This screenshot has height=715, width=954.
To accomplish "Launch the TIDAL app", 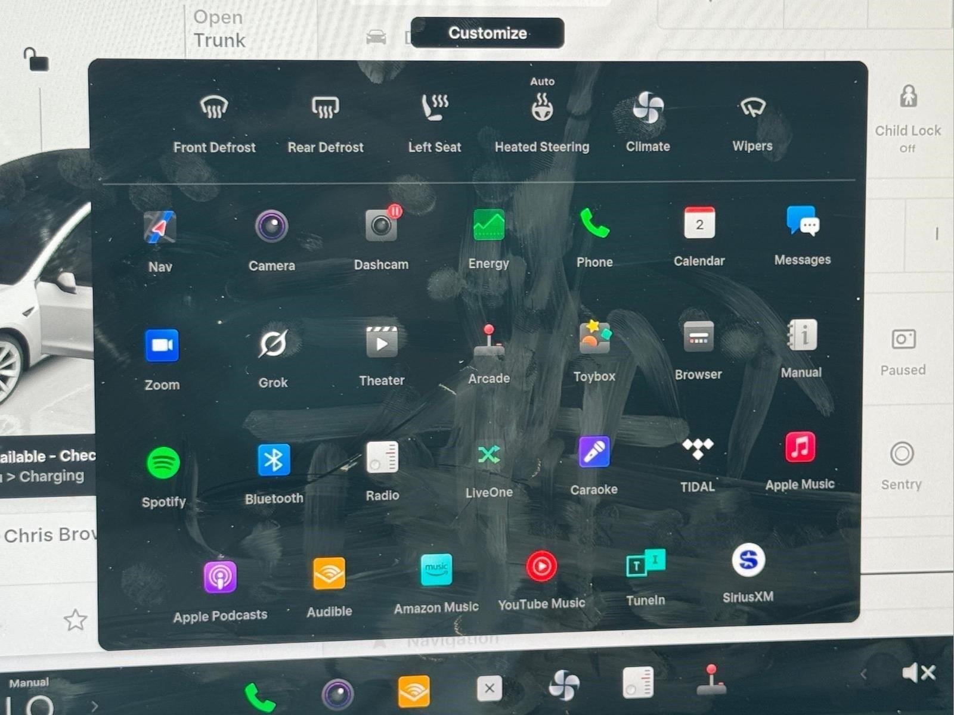I will pyautogui.click(x=698, y=449).
